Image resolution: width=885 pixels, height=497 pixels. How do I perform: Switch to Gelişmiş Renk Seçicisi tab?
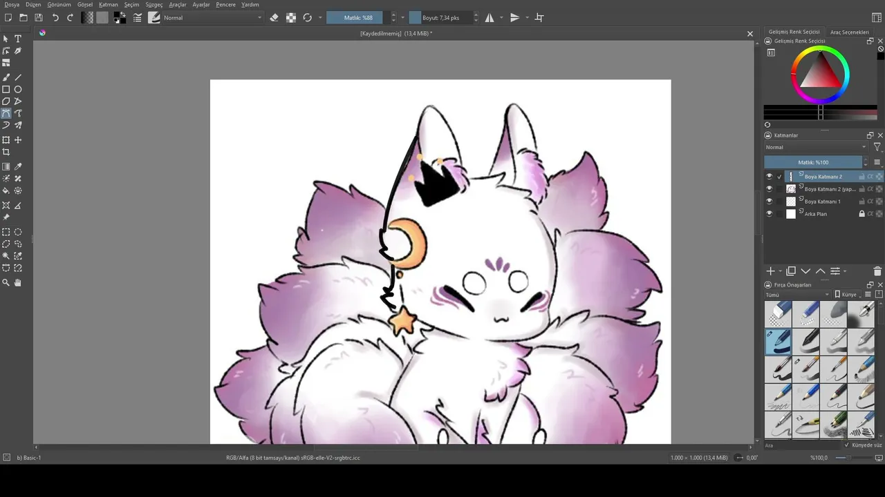[794, 32]
